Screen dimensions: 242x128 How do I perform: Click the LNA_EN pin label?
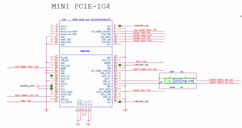pos(65,61)
